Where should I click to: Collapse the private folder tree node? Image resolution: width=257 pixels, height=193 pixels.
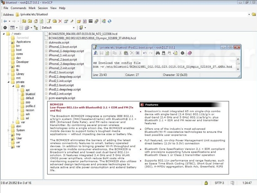pyautogui.click(x=9, y=82)
